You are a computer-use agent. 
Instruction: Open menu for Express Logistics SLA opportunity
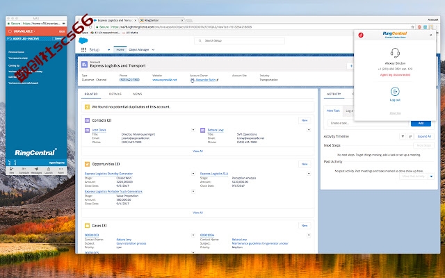coord(309,174)
